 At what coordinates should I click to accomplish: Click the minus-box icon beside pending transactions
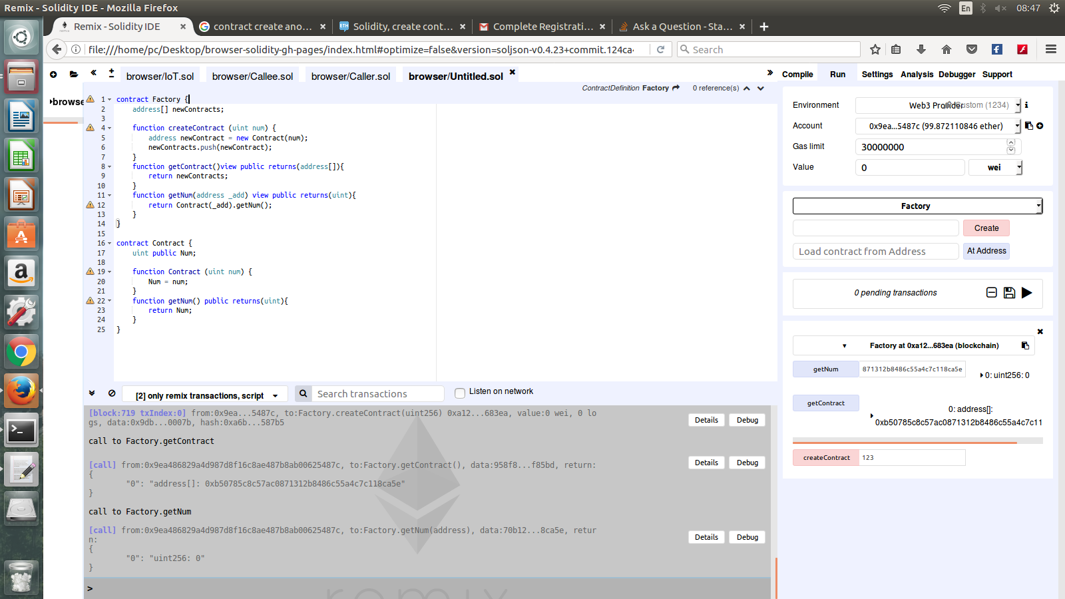tap(991, 292)
